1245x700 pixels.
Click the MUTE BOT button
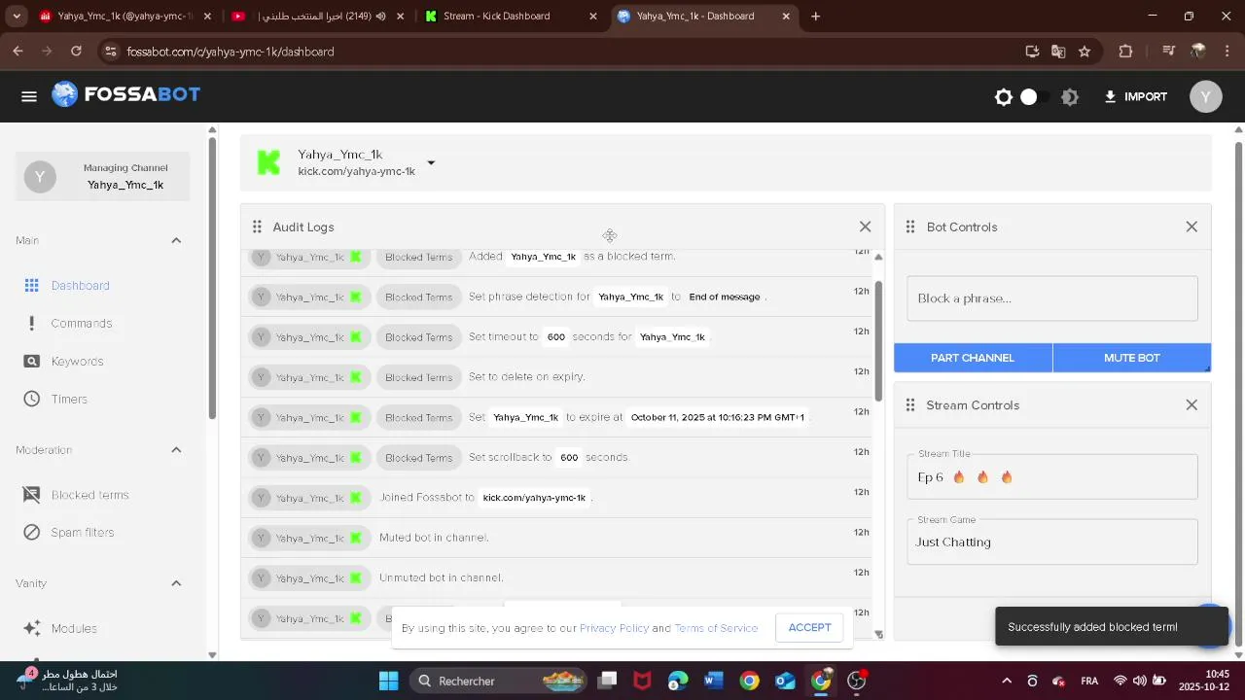click(x=1132, y=358)
